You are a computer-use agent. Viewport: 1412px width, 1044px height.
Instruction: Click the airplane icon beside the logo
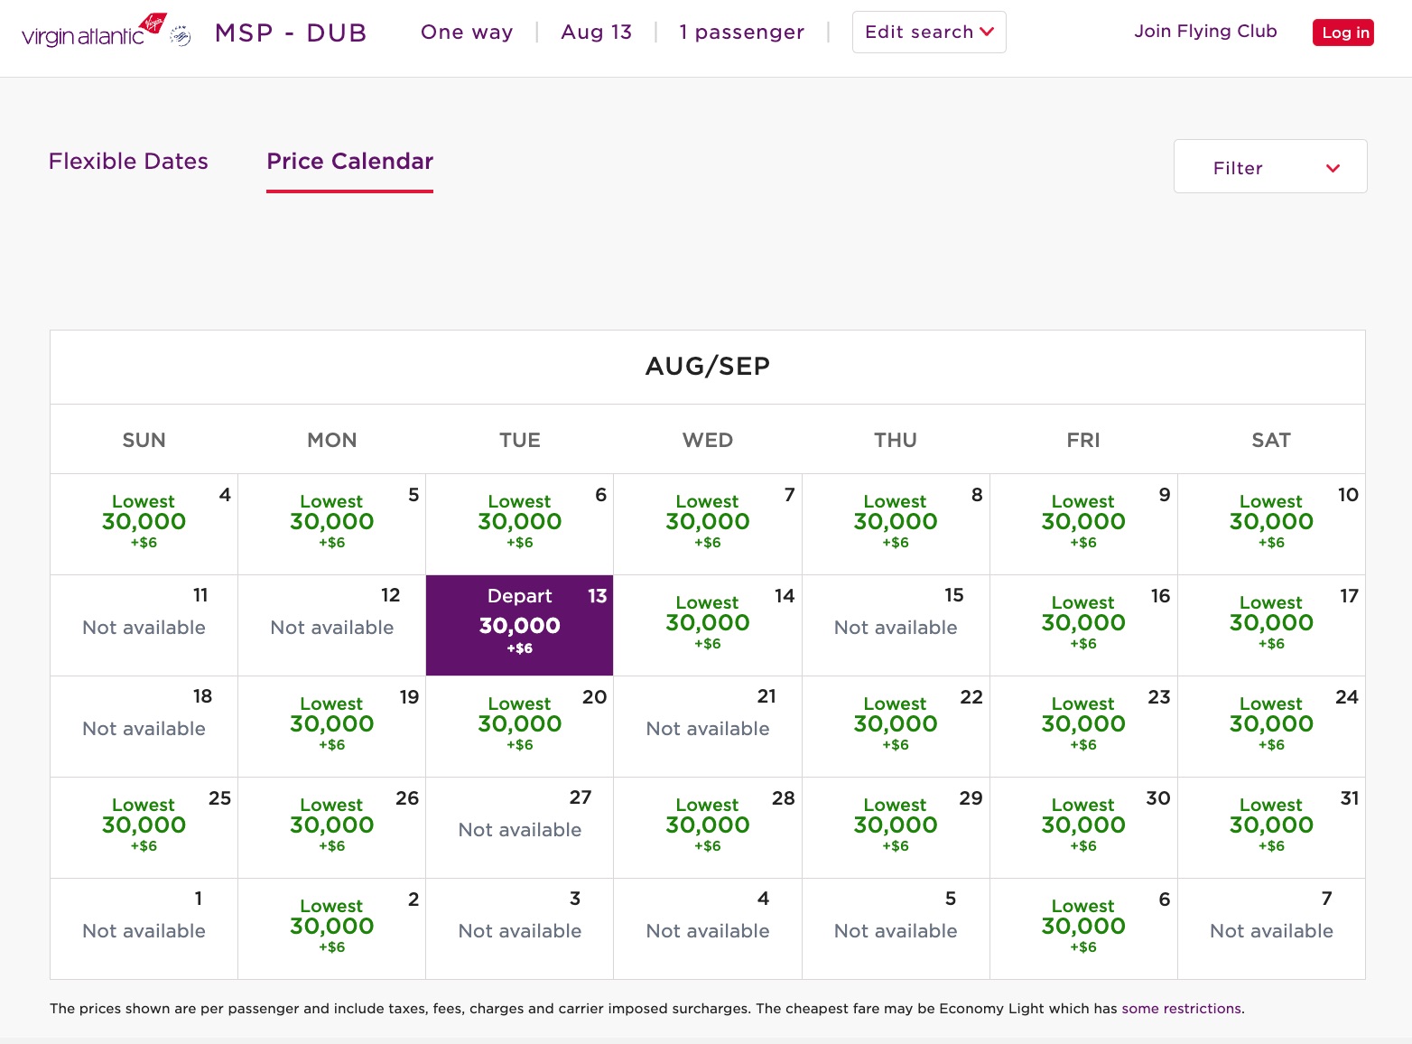click(180, 33)
